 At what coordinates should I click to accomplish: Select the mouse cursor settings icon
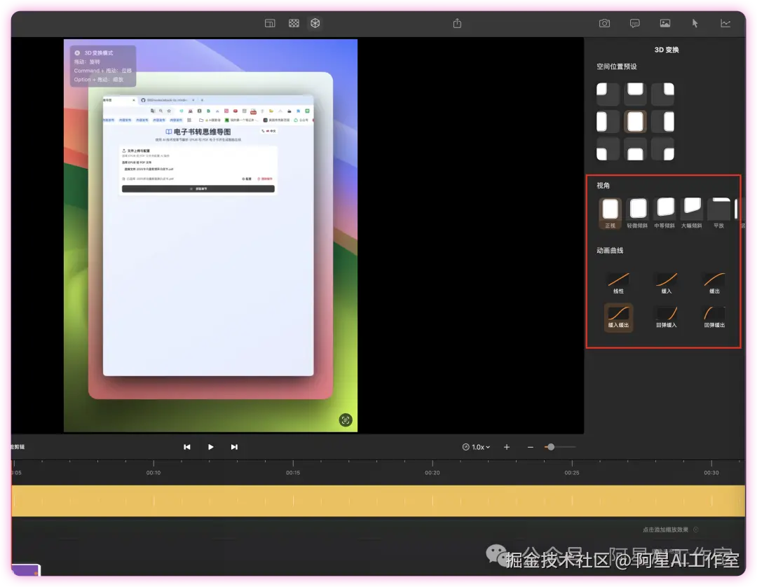click(695, 23)
